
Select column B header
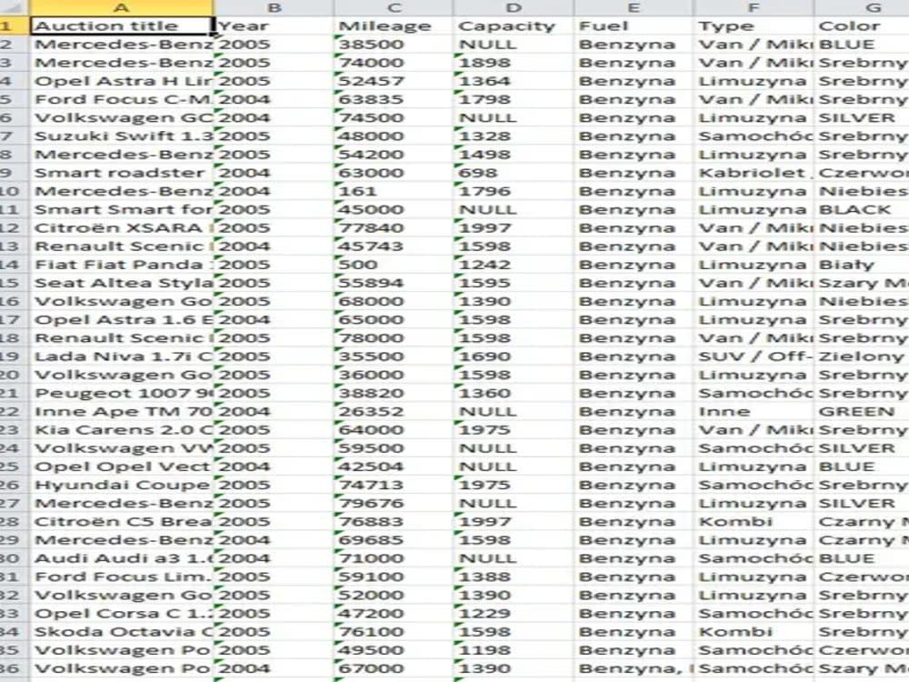pos(275,7)
